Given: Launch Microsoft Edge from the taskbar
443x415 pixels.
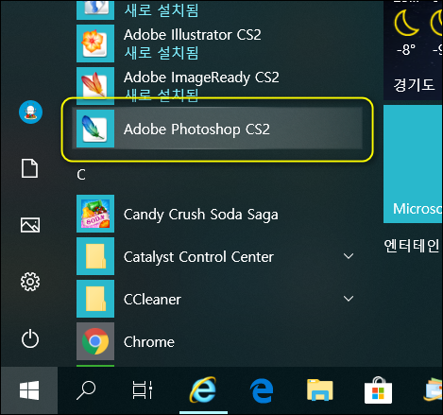Looking at the screenshot, I should pos(262,390).
